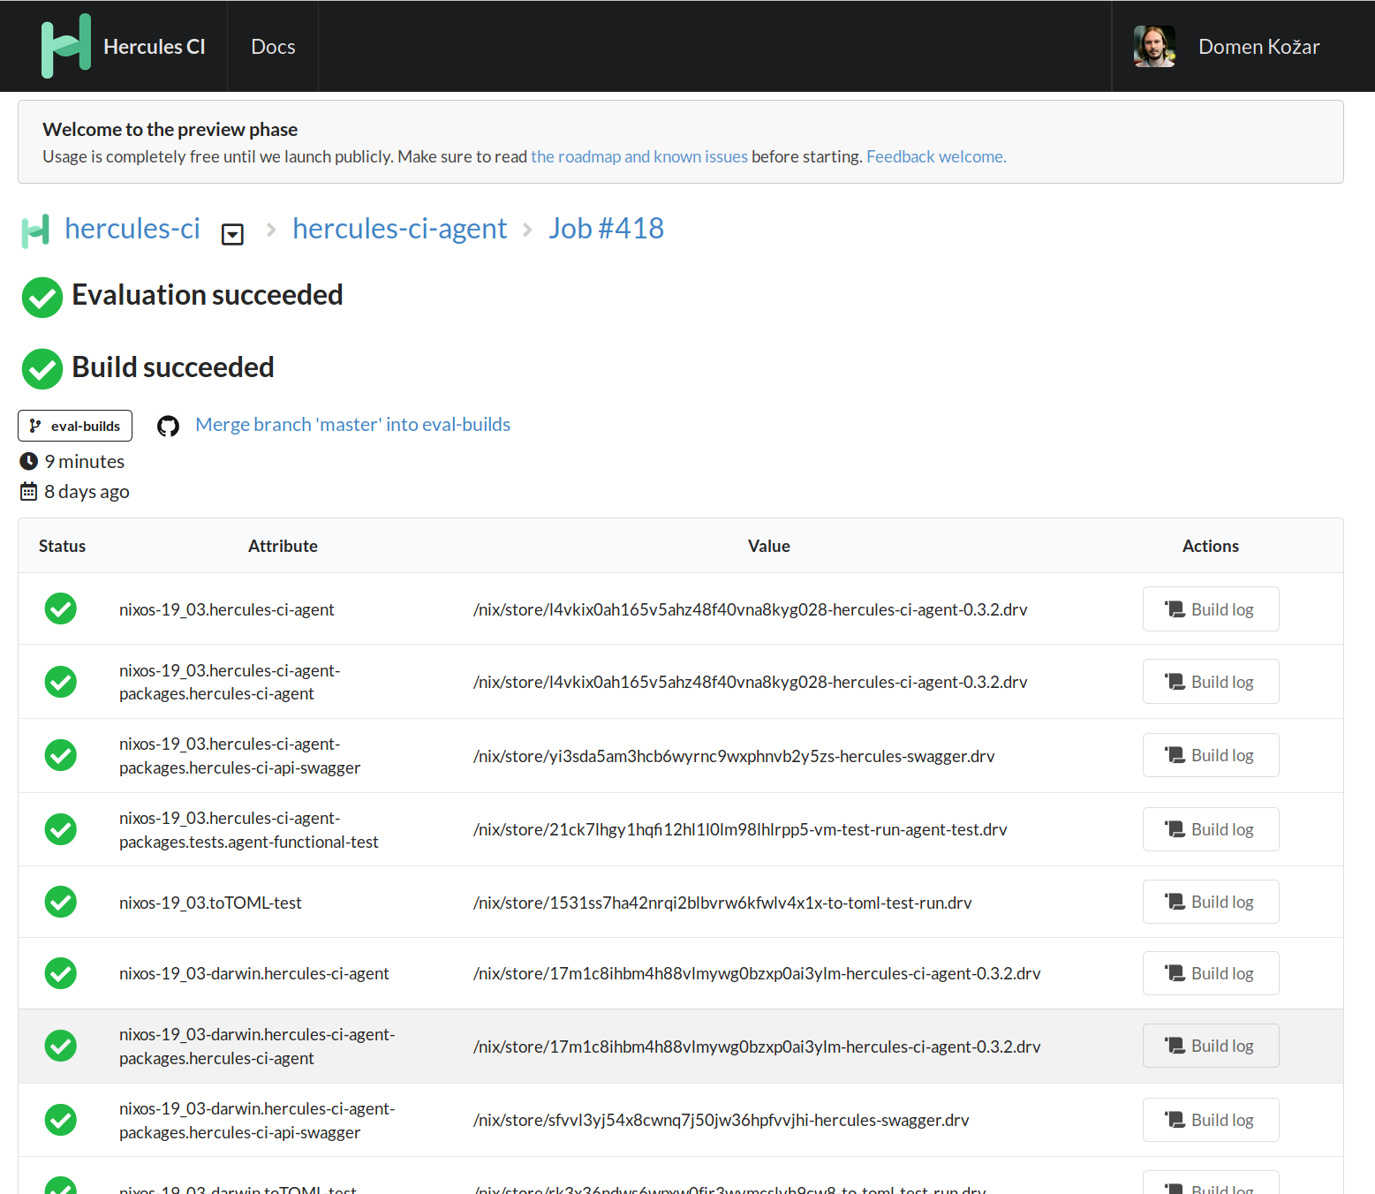Click the Value column header
The height and width of the screenshot is (1194, 1375).
(x=769, y=546)
